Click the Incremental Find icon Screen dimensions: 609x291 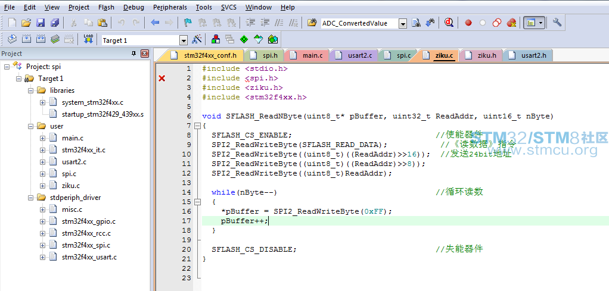coord(430,23)
